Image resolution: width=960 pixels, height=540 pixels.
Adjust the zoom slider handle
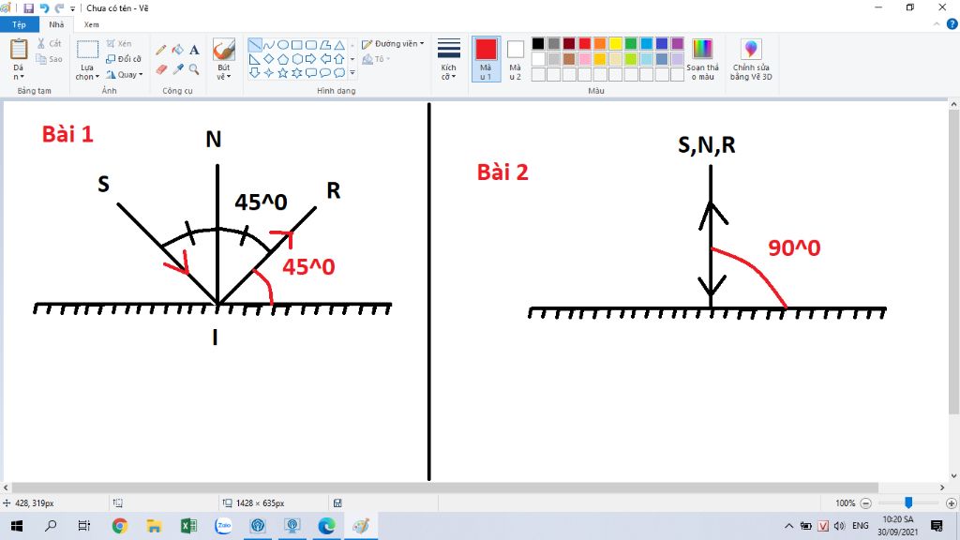[908, 502]
